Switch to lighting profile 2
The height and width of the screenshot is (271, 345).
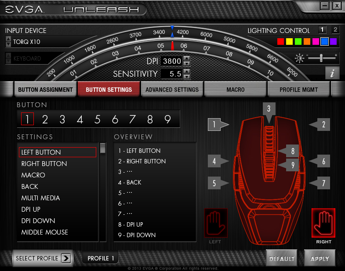click(335, 30)
